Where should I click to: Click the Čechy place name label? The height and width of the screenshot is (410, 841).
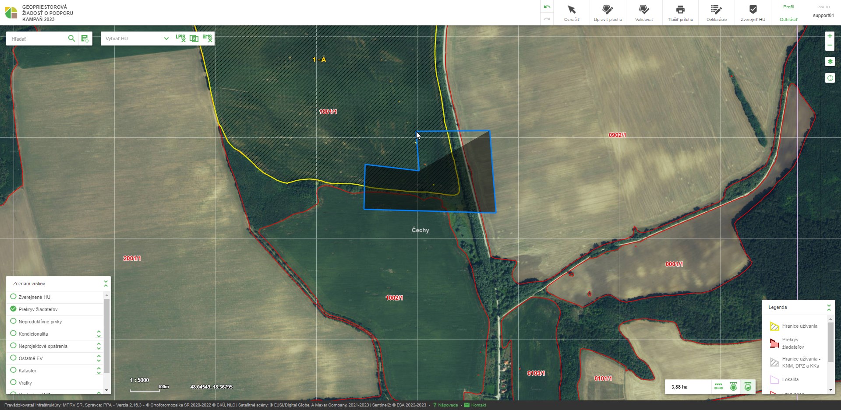click(420, 230)
